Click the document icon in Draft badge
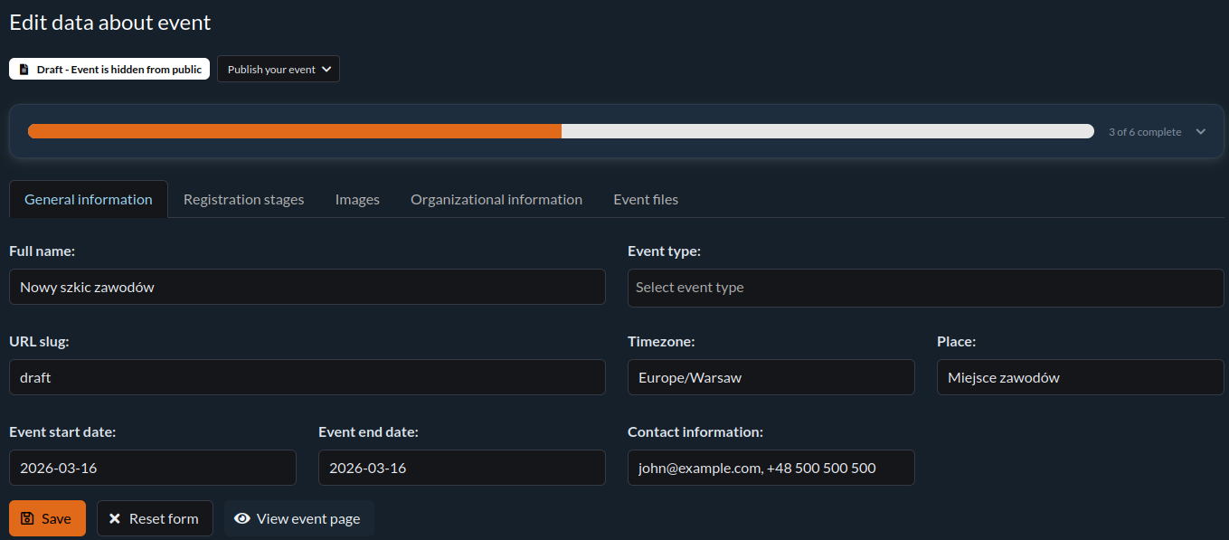 [24, 70]
